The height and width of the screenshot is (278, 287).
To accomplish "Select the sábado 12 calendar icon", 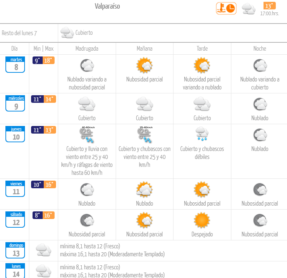I will 15,220.
